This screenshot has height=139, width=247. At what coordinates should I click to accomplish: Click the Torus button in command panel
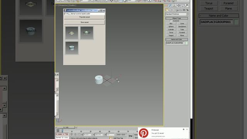click(x=171, y=32)
